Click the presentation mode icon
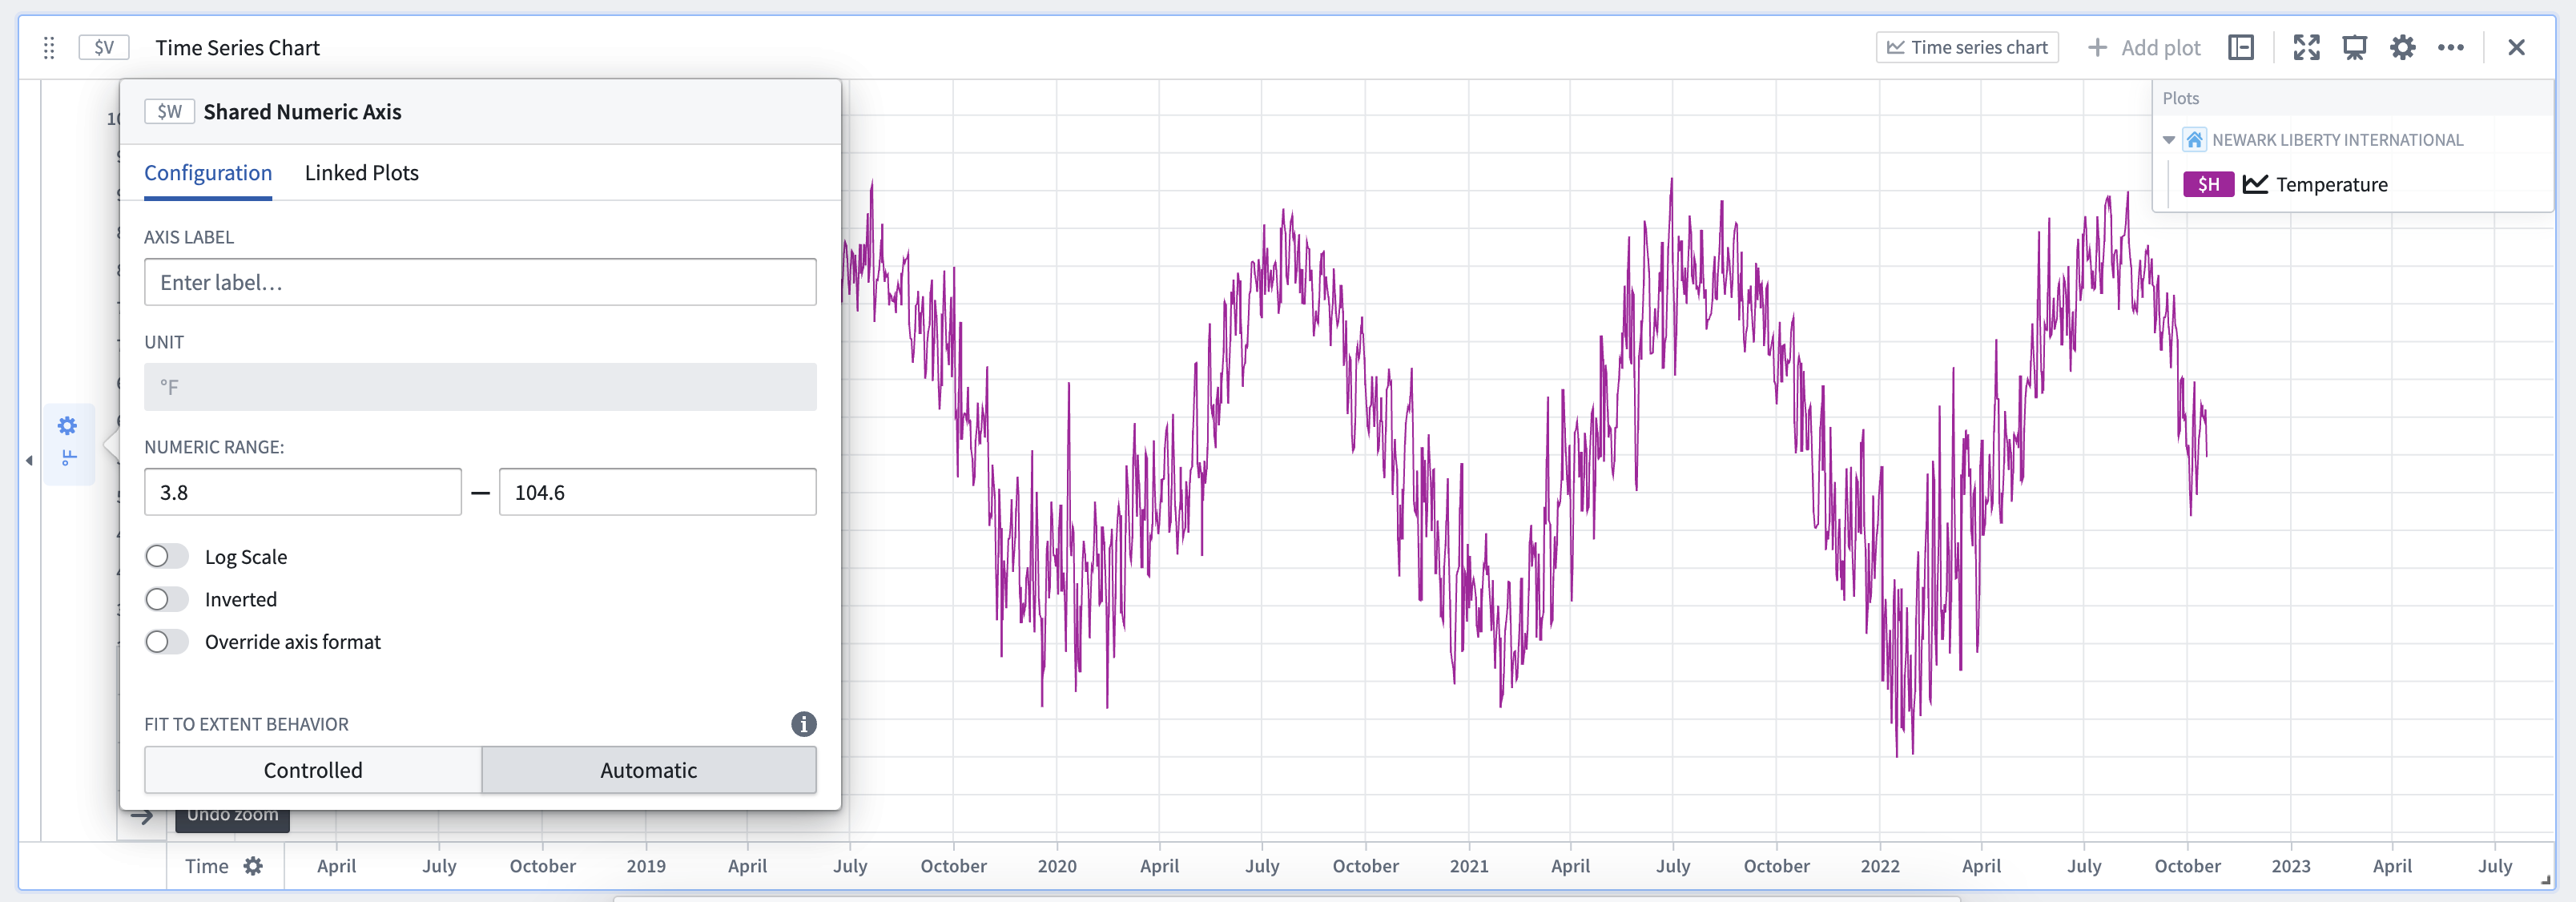The image size is (2576, 902). coord(2355,47)
